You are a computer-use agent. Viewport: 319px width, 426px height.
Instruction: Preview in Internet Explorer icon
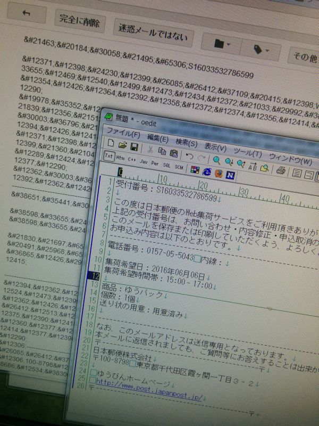[x=207, y=171]
